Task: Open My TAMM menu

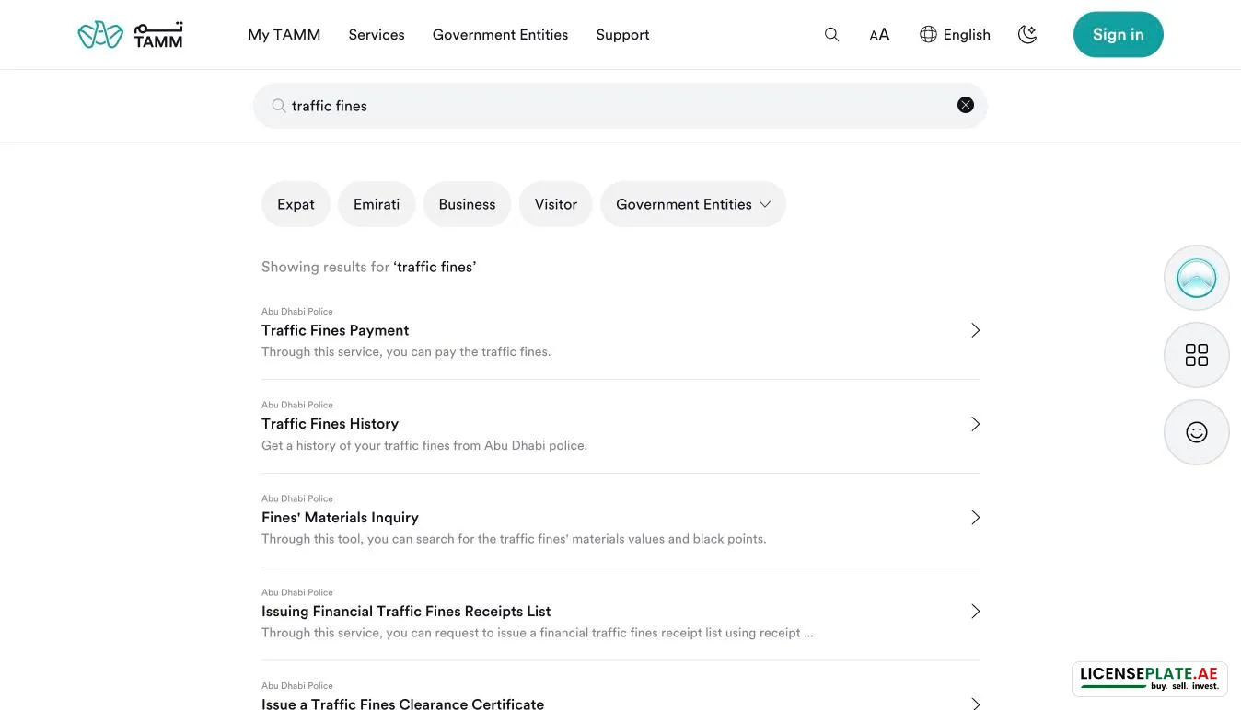Action: coord(284,35)
